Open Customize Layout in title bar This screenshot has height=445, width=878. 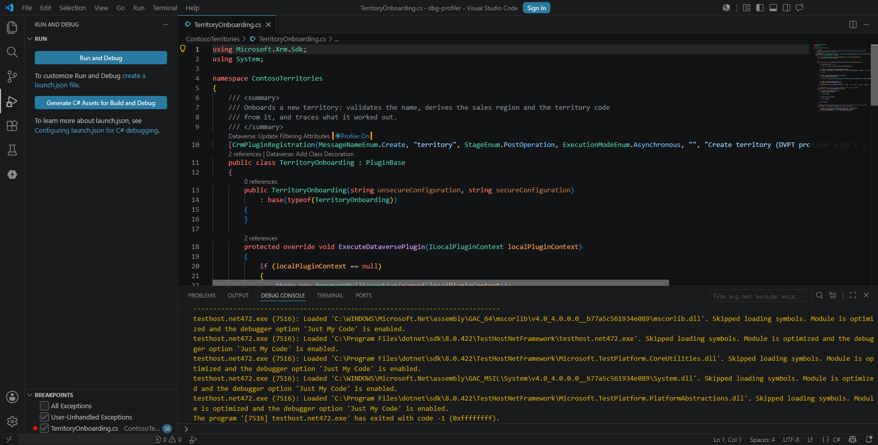(x=747, y=8)
